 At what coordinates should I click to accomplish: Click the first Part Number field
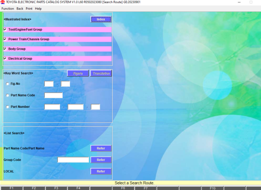click(52, 107)
